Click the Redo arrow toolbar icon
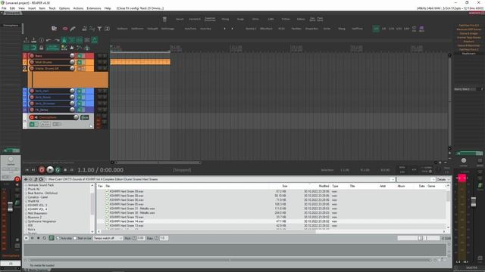The image size is (485, 272). (57, 40)
